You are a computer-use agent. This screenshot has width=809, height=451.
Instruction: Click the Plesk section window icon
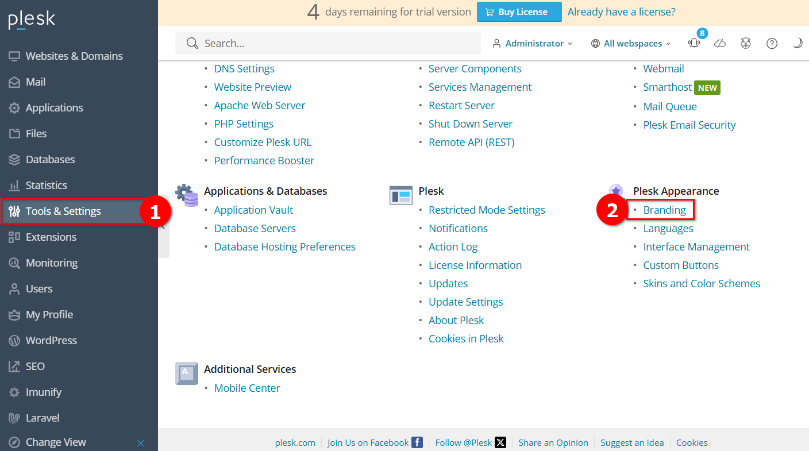pyautogui.click(x=401, y=195)
